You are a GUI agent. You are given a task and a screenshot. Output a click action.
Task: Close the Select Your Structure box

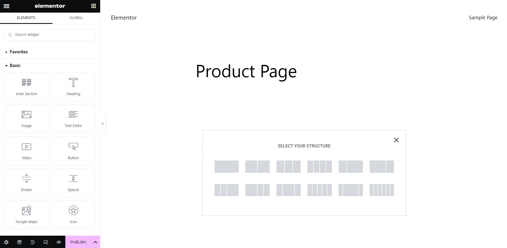click(x=396, y=140)
